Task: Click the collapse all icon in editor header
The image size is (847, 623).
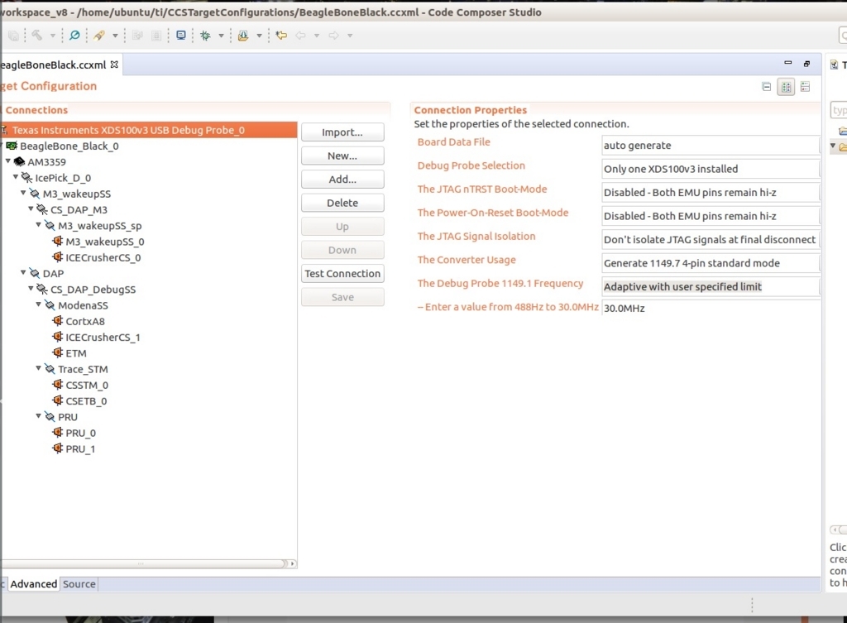Action: [x=767, y=86]
